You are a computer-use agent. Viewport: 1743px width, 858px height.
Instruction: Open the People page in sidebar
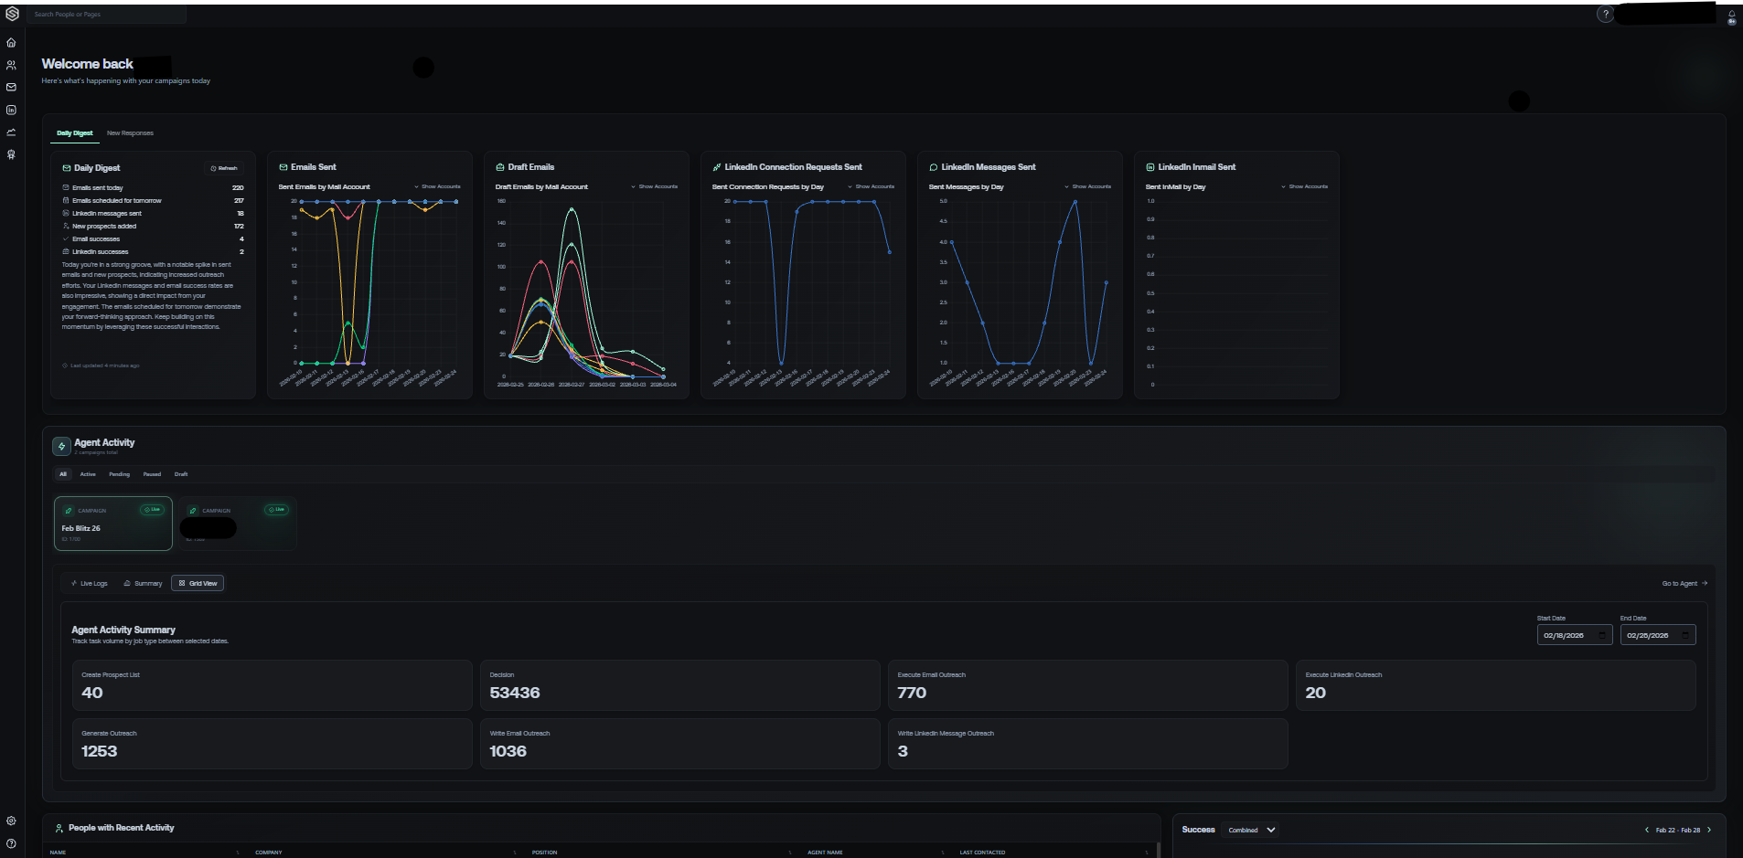(x=11, y=65)
